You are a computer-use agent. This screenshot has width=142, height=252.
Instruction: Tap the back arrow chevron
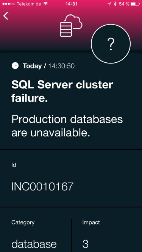click(x=6, y=16)
